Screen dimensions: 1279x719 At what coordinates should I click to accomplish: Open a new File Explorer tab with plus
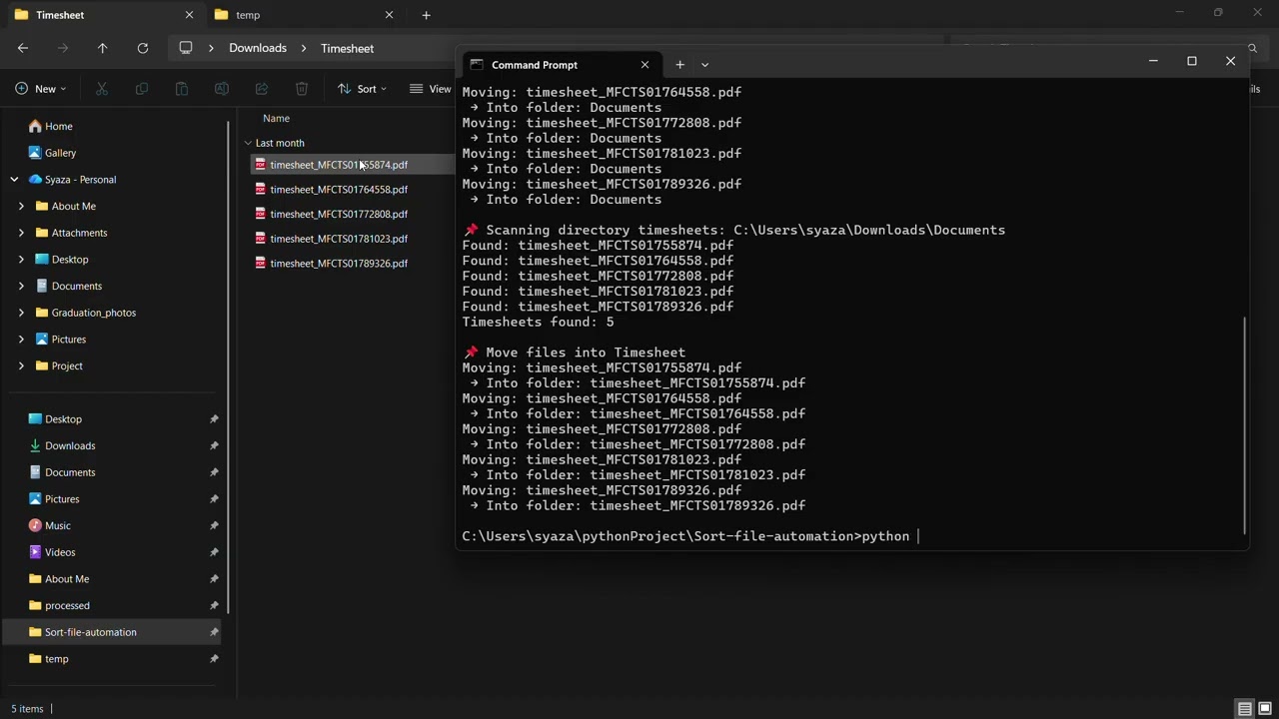426,15
